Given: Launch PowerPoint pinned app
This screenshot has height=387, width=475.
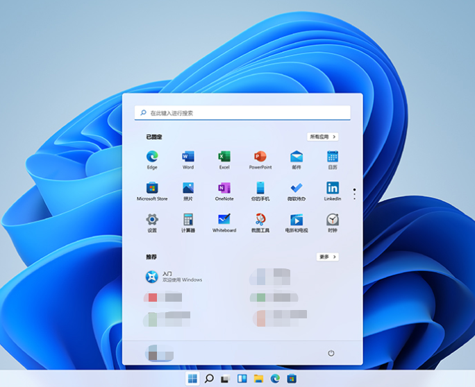Looking at the screenshot, I should 260,160.
